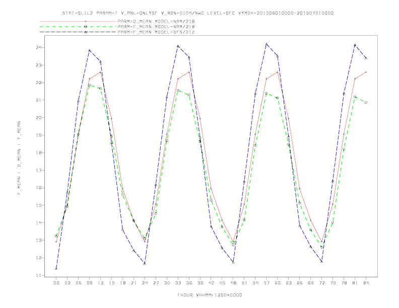This screenshot has height=308, width=399.
Task: Click x-axis tick label 09
Action: pos(89,283)
